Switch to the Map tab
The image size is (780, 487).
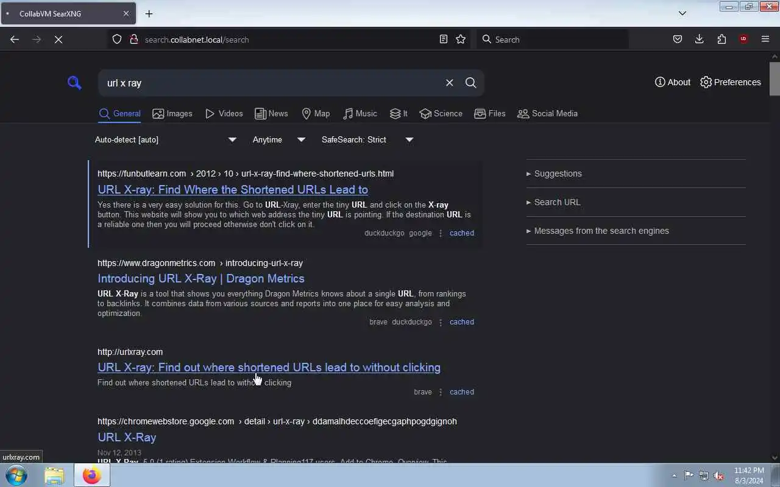[x=316, y=114]
